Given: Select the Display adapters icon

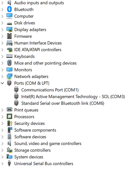Looking at the screenshot, I should pyautogui.click(x=9, y=29).
